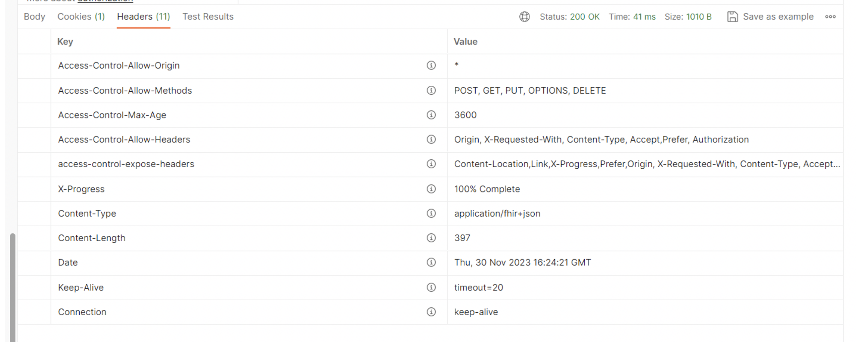Open the three-dot more options menu
This screenshot has height=342, width=856.
click(x=830, y=17)
